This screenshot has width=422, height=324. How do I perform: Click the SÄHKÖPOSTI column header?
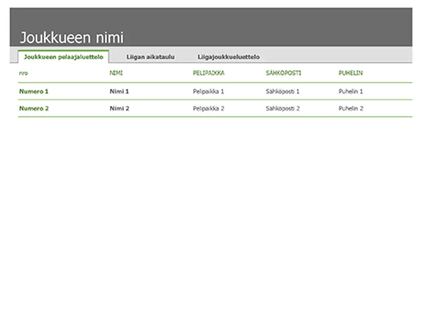coord(283,73)
